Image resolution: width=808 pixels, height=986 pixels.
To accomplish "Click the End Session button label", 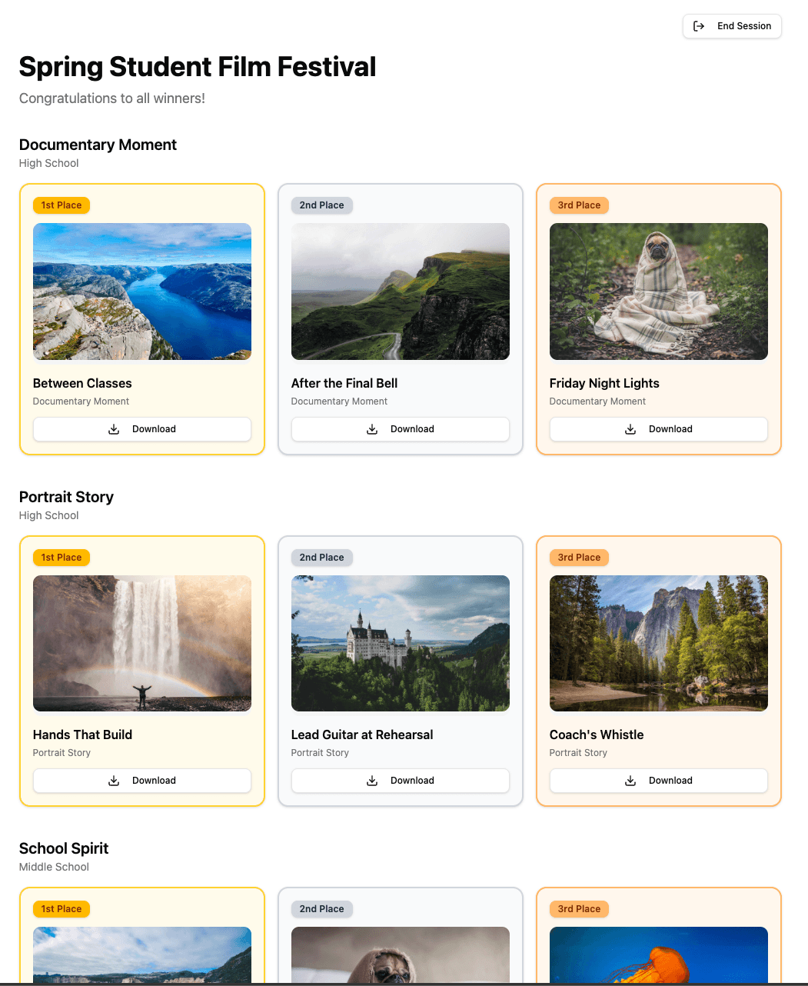I will tap(744, 26).
